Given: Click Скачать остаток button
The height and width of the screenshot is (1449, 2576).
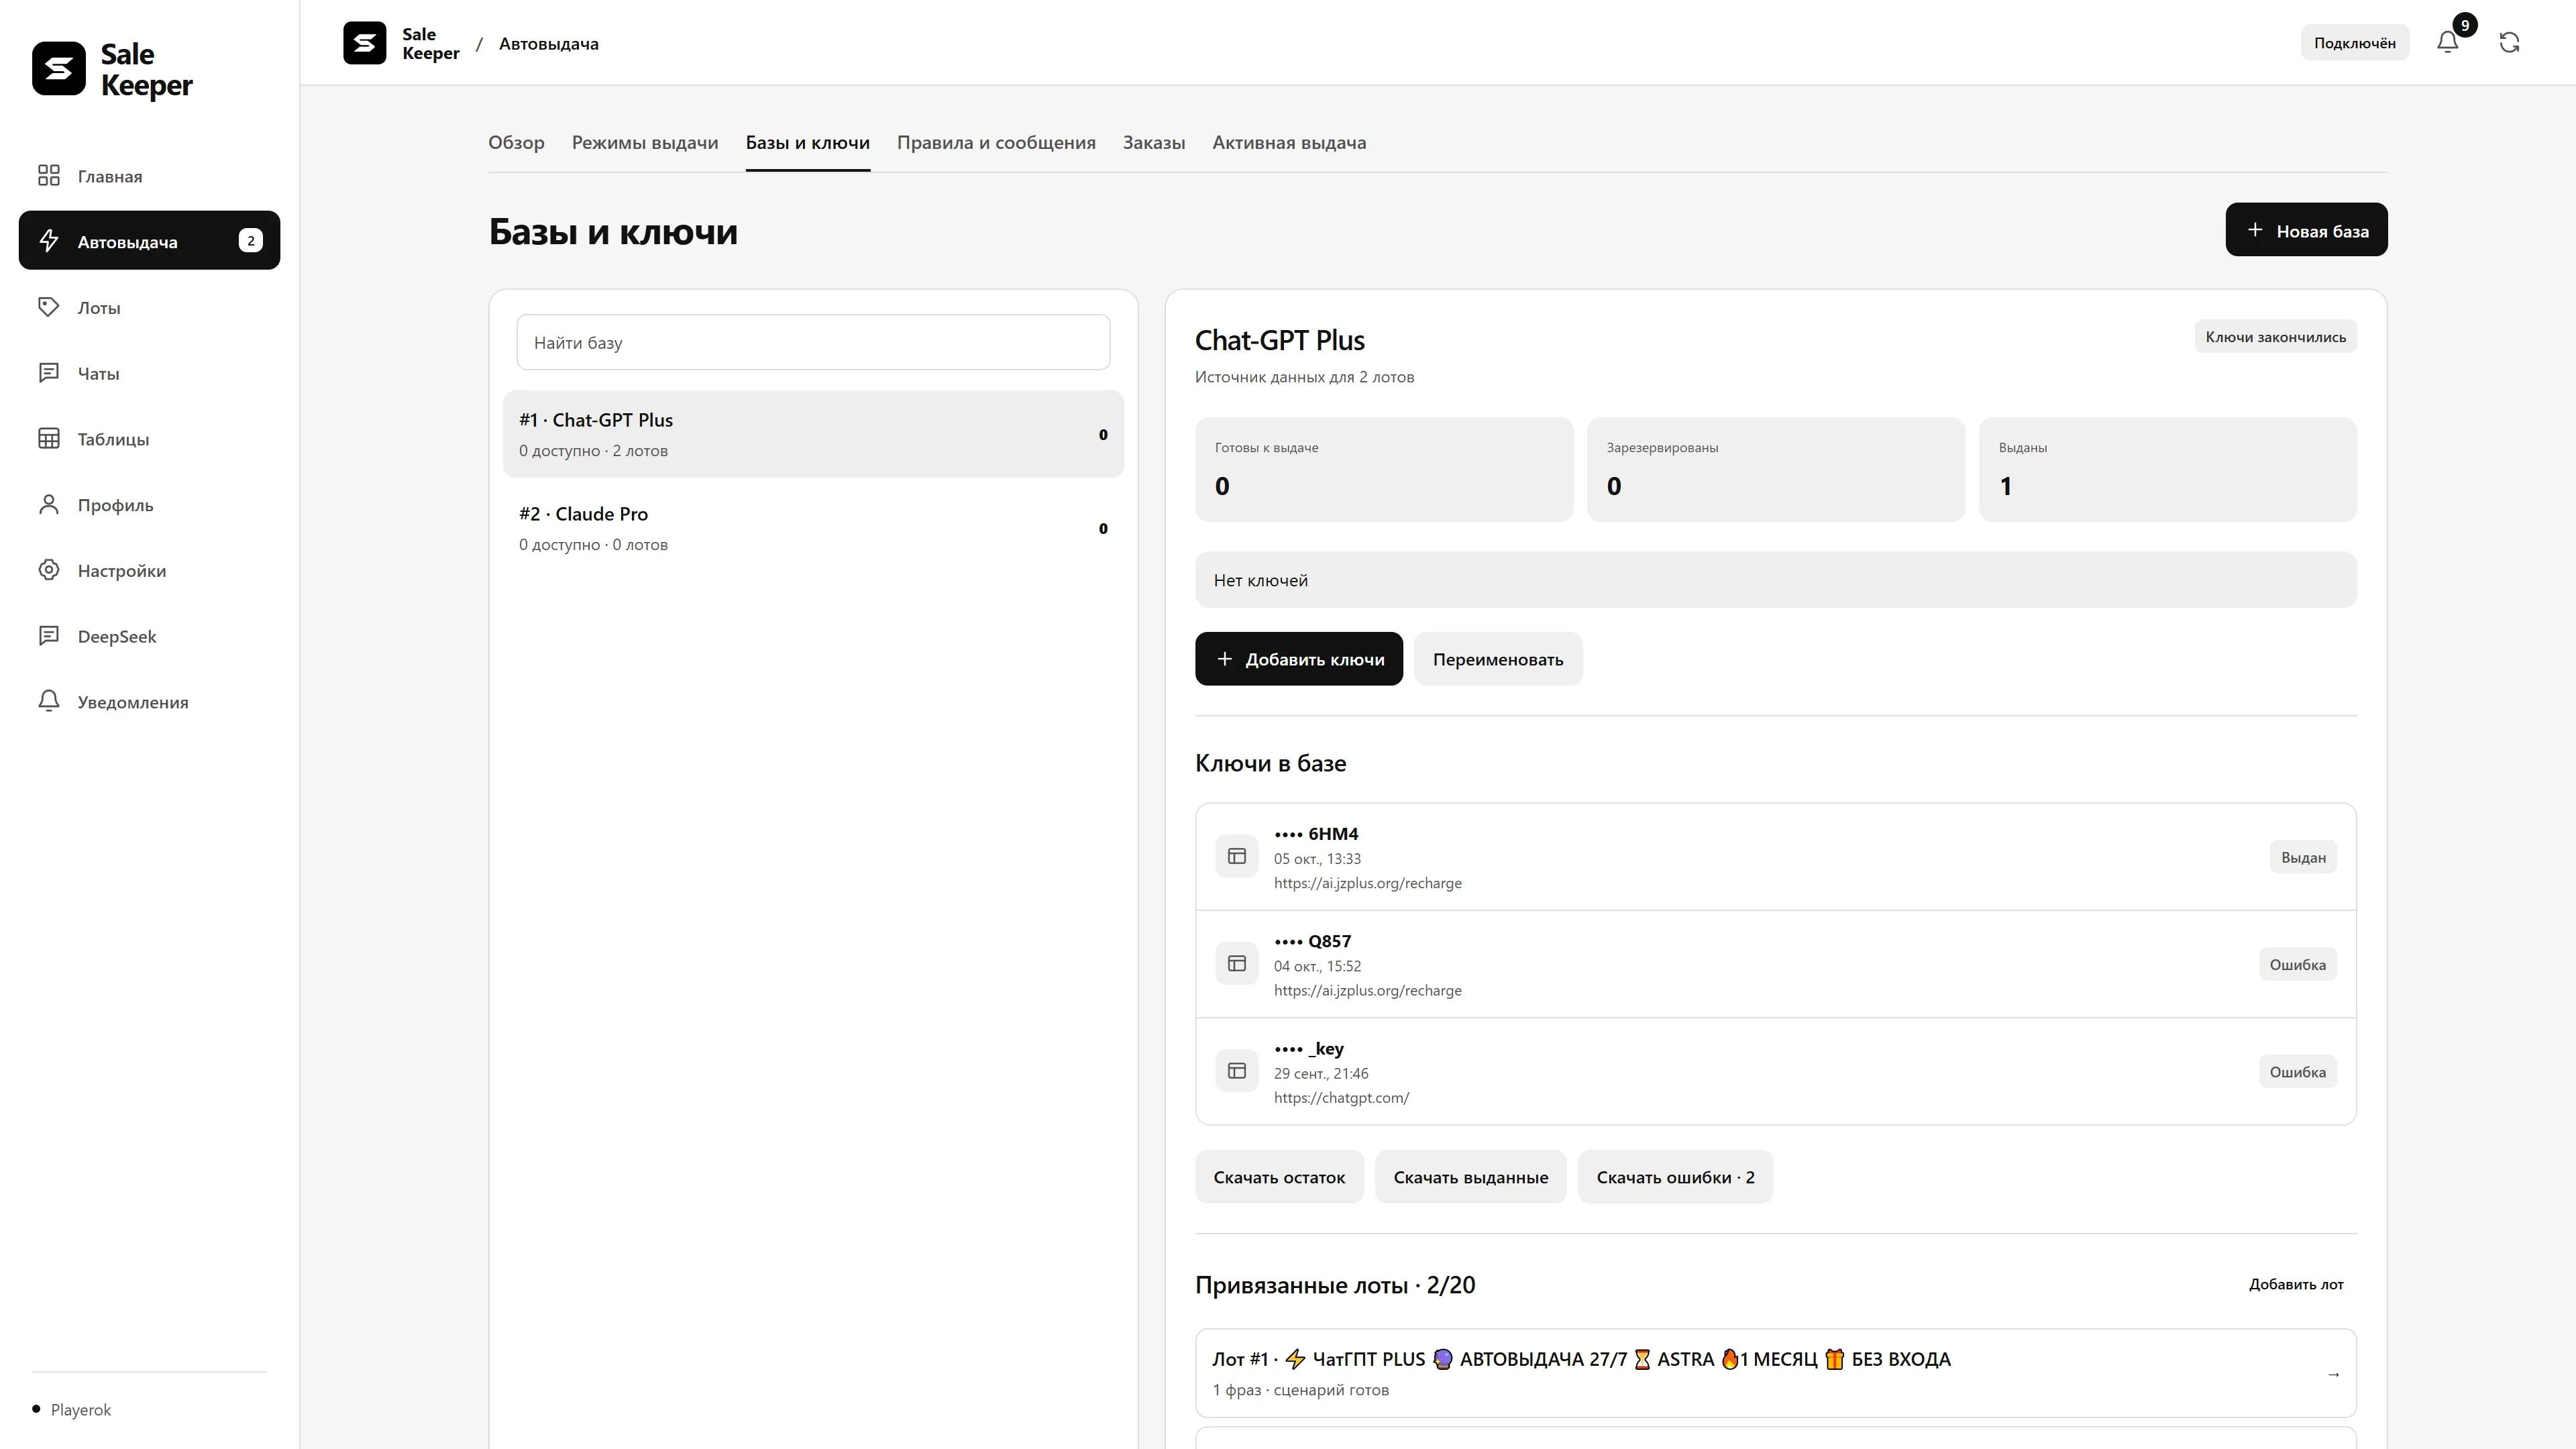Looking at the screenshot, I should (x=1279, y=1177).
